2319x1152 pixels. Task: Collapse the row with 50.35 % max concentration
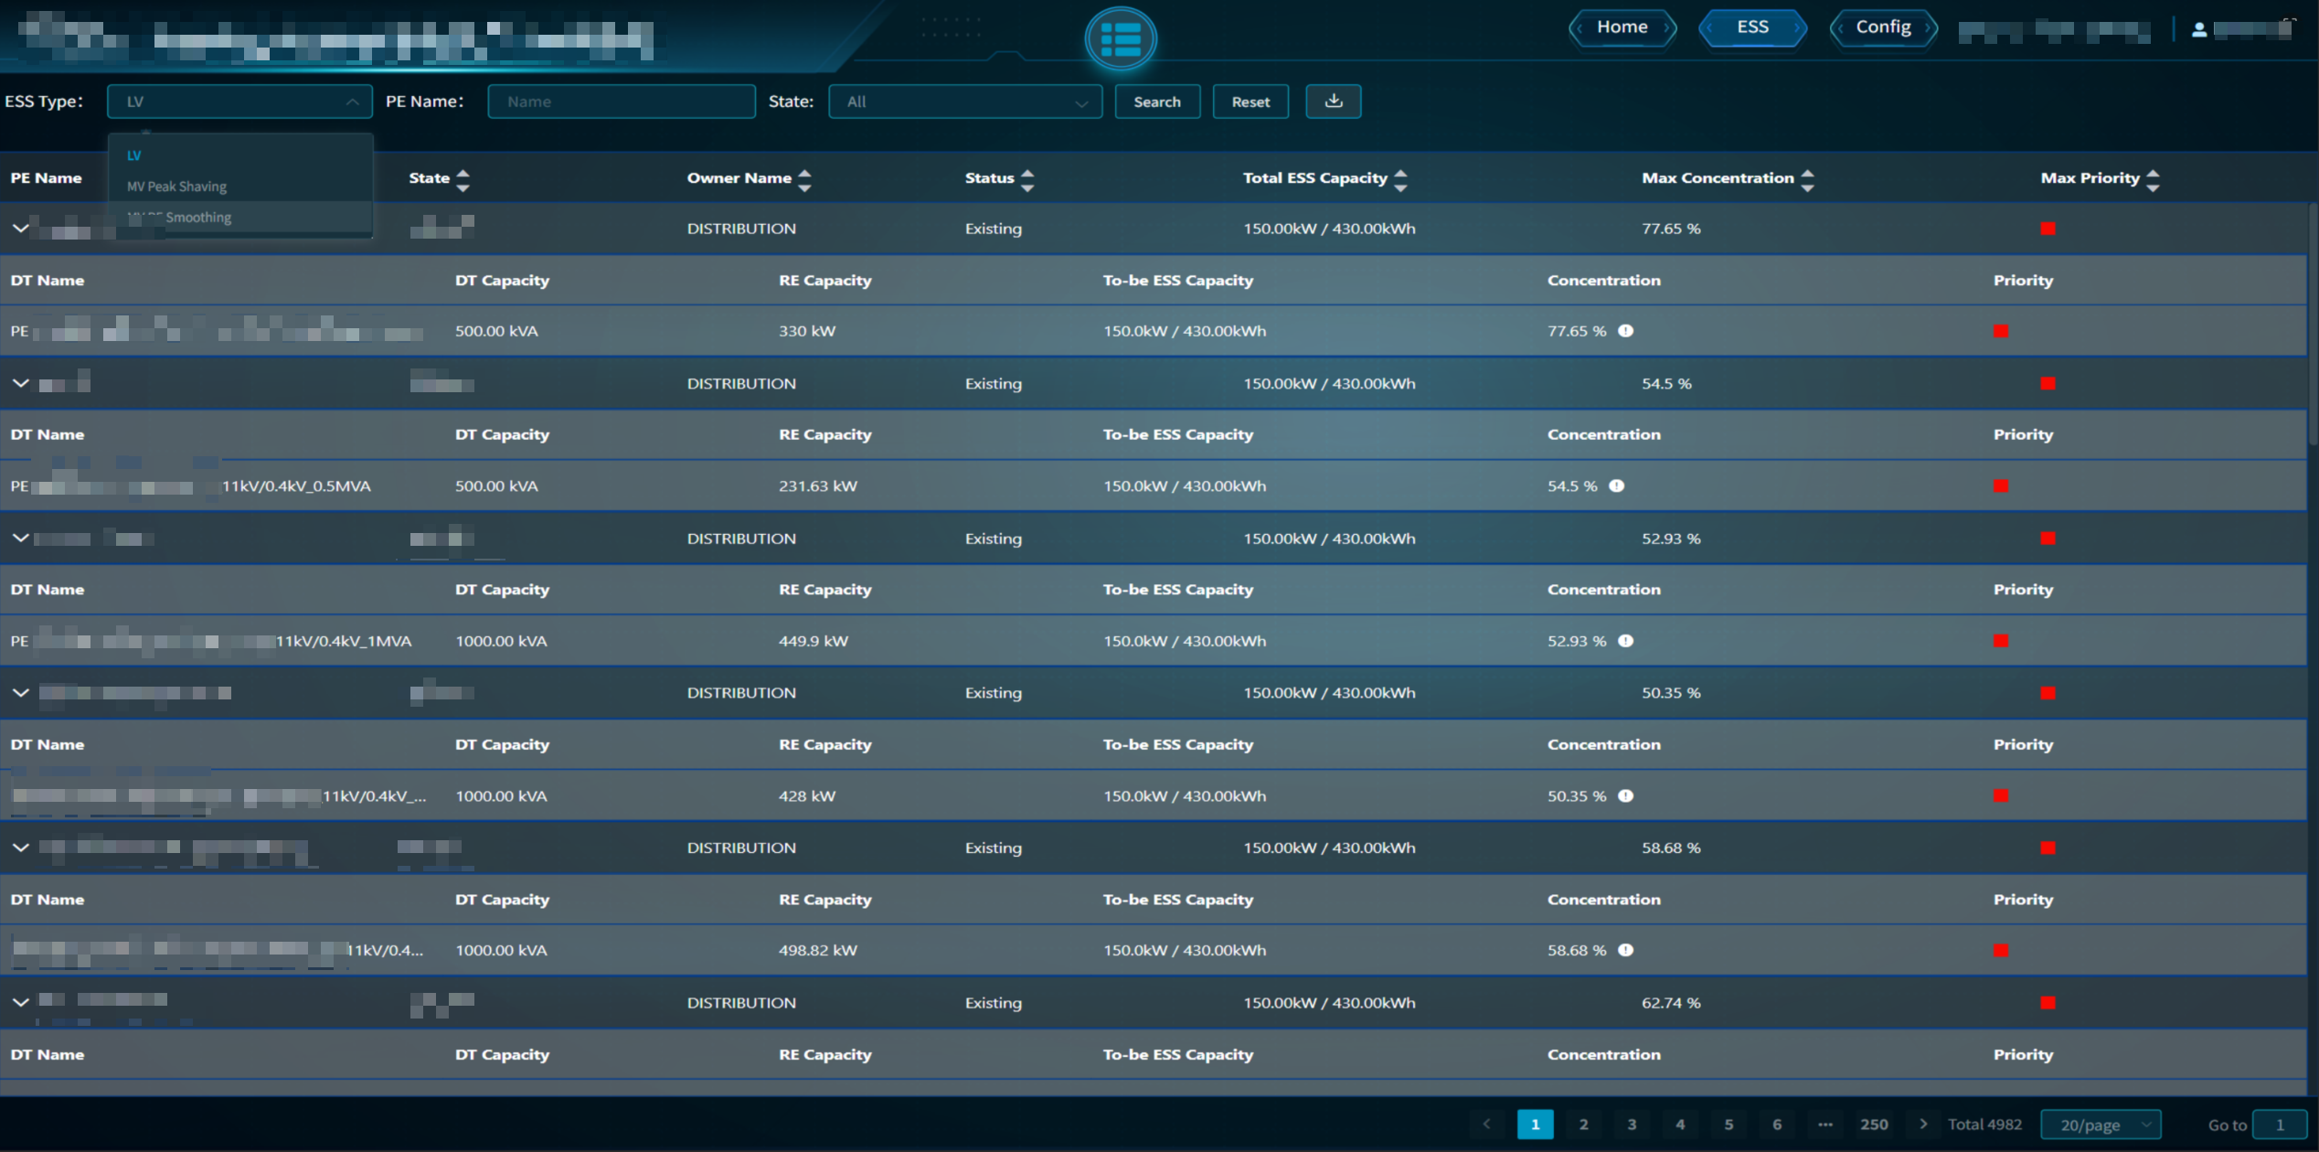click(20, 693)
